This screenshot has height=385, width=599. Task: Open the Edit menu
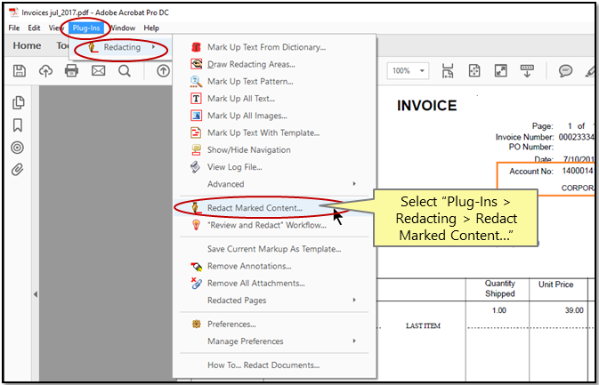34,28
